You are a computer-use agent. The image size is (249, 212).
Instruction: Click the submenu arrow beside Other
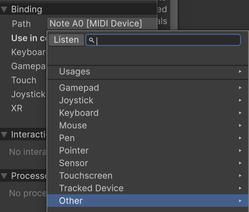coord(240,201)
